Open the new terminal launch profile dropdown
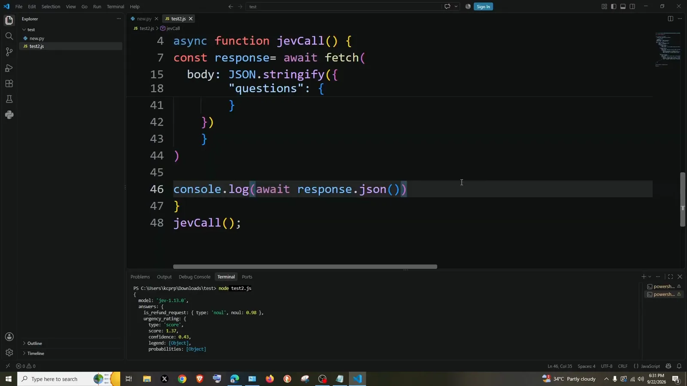 point(650,277)
